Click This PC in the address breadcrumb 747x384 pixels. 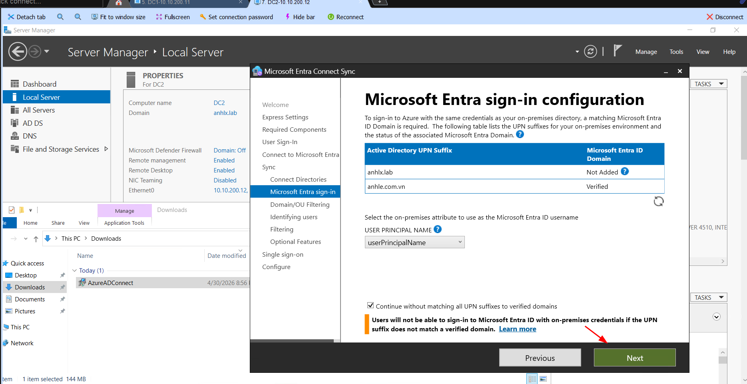71,239
